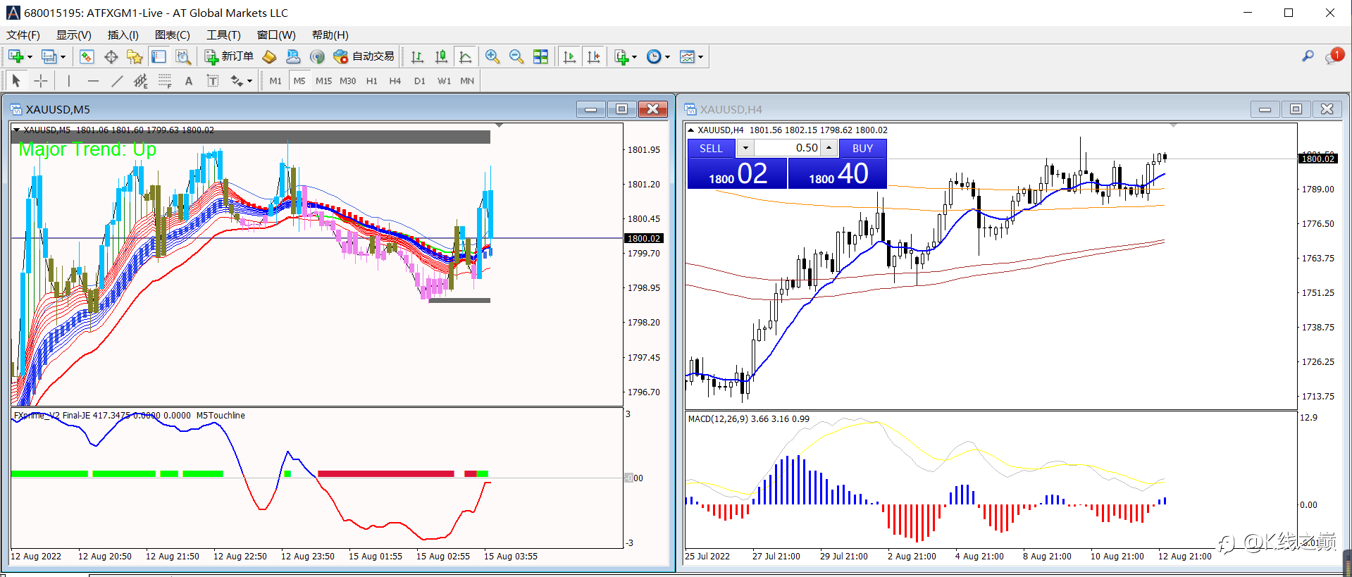This screenshot has width=1352, height=577.
Task: Open a new chart with toolbar icon
Action: coord(15,57)
